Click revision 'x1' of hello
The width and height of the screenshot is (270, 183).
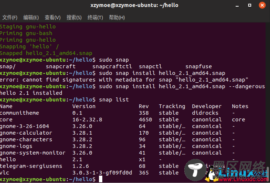click(x=142, y=160)
